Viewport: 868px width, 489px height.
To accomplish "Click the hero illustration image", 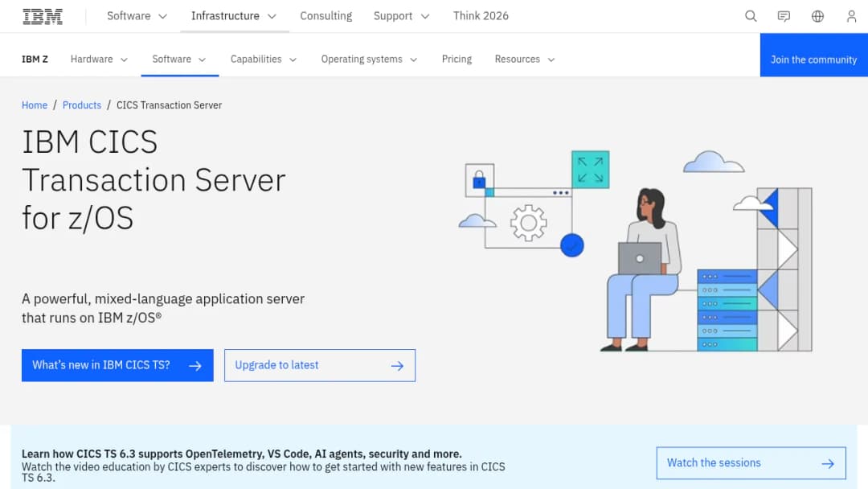I will [636, 251].
